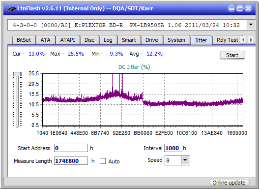Viewport: 259px width, 189px height.
Task: Switch to the Log tab
Action: [108, 40]
